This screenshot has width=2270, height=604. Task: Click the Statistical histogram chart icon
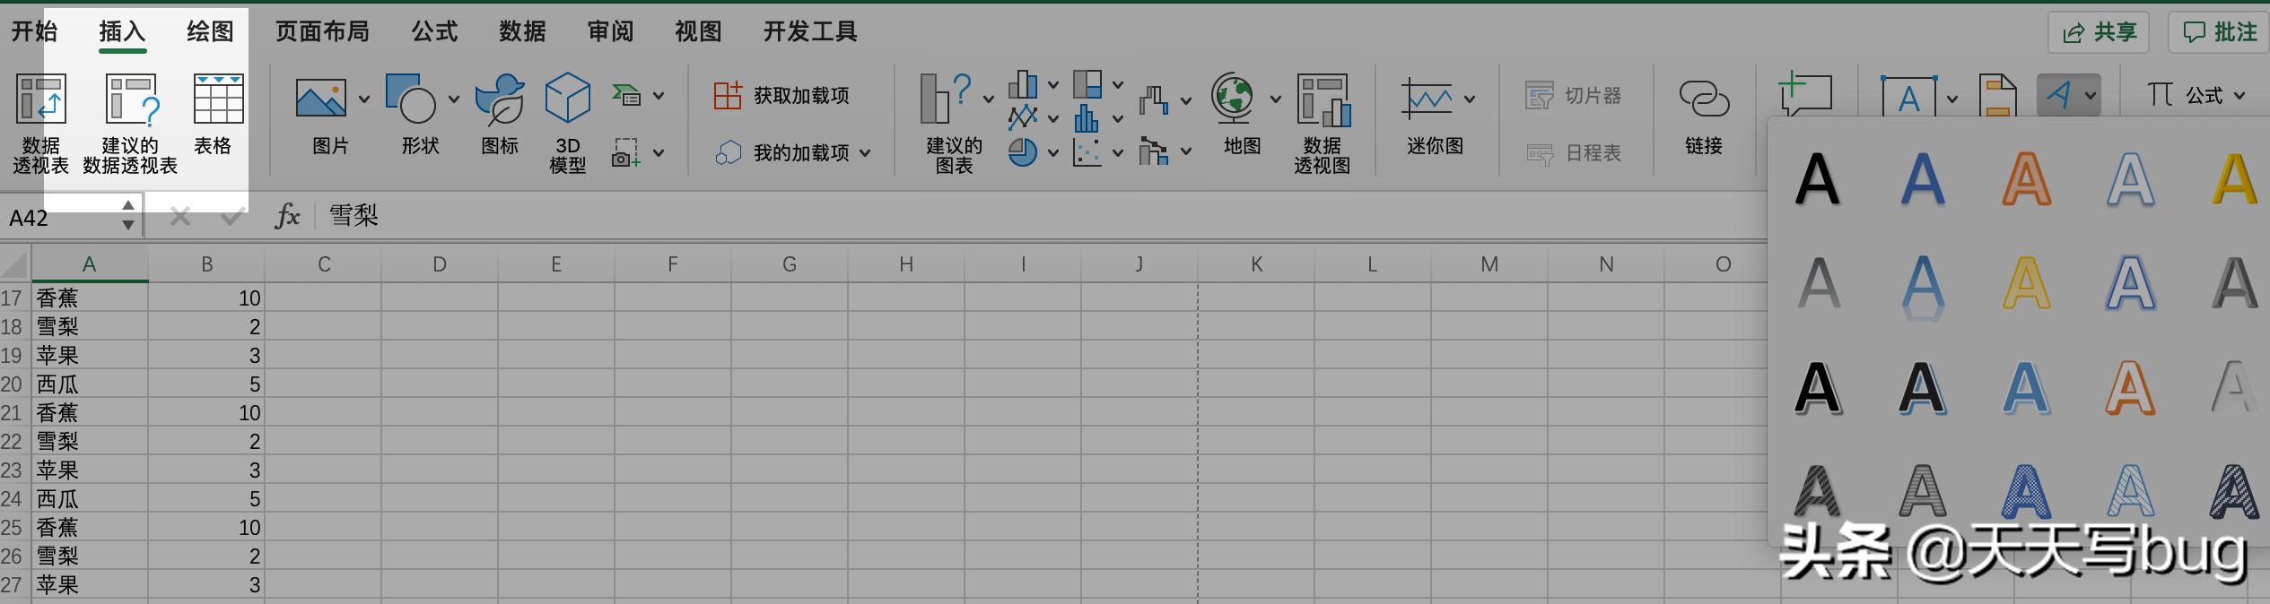1087,117
